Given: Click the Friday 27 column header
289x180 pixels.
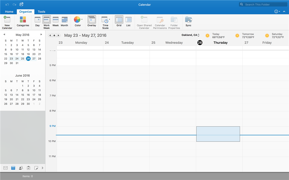Looking at the screenshot, I should point(266,43).
